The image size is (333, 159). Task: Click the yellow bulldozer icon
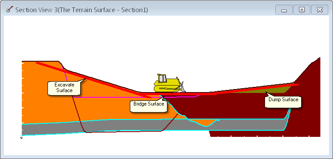point(169,83)
